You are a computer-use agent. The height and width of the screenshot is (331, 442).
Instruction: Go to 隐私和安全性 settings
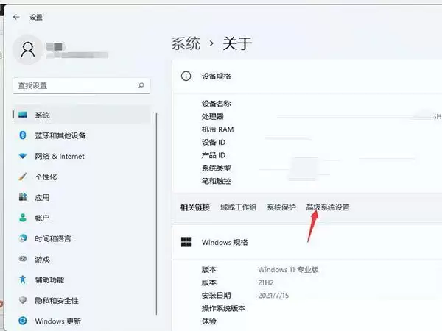pos(57,300)
